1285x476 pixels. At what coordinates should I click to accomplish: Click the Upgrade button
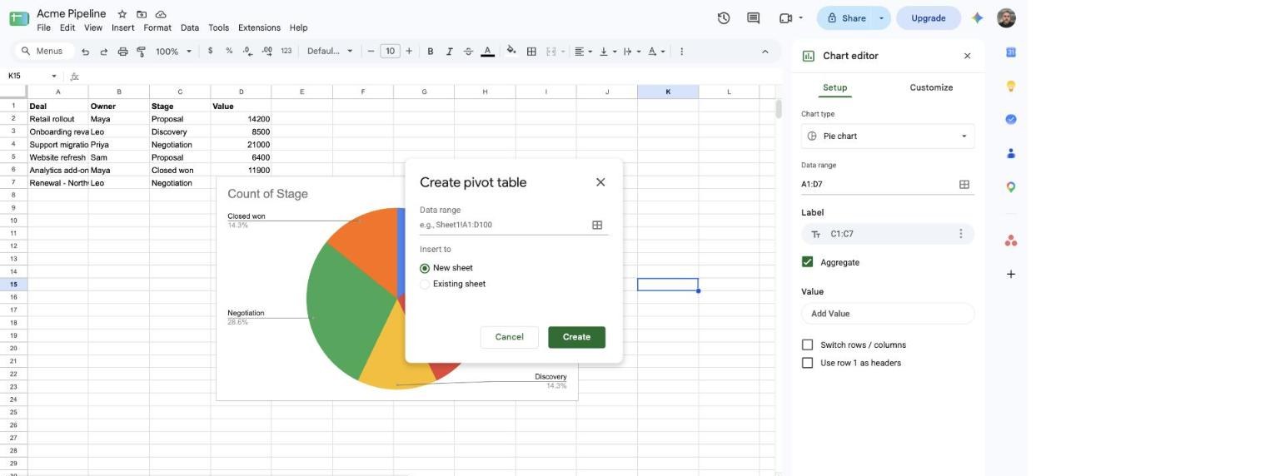(928, 18)
